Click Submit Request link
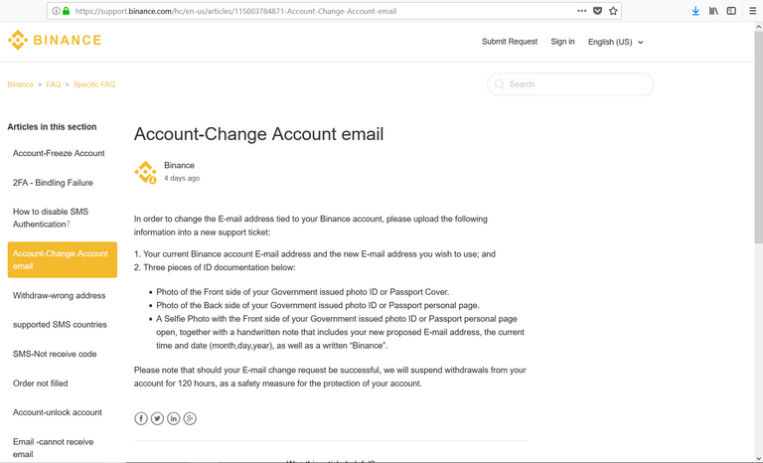The height and width of the screenshot is (463, 763). pyautogui.click(x=510, y=42)
